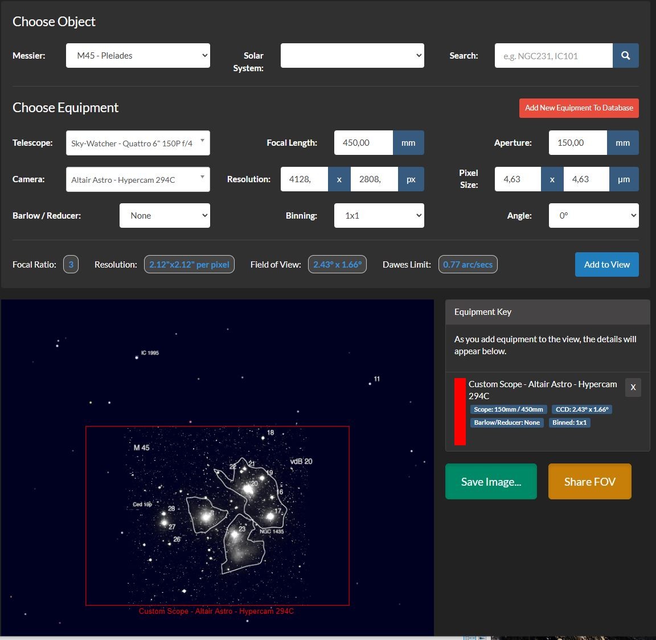Click Add New Equipment To Database
Viewport: 656px width, 640px height.
[579, 108]
